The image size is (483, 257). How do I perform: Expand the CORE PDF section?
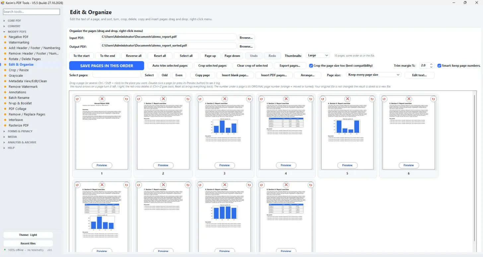pos(14,21)
